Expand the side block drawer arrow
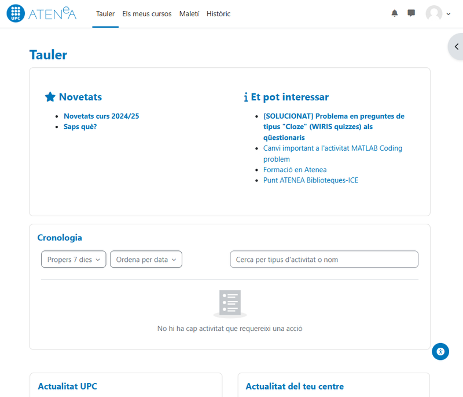The height and width of the screenshot is (397, 463). click(456, 47)
